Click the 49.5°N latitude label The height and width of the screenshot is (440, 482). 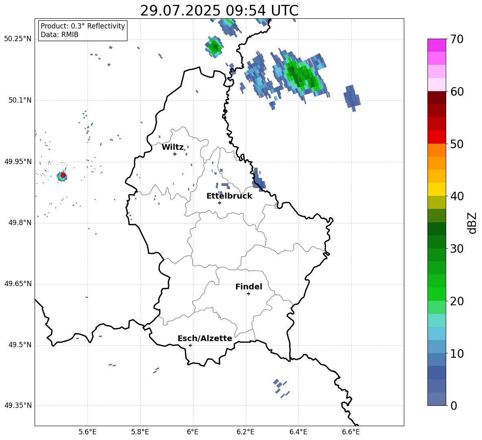point(20,345)
